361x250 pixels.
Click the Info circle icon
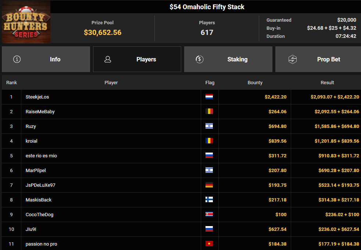17,59
